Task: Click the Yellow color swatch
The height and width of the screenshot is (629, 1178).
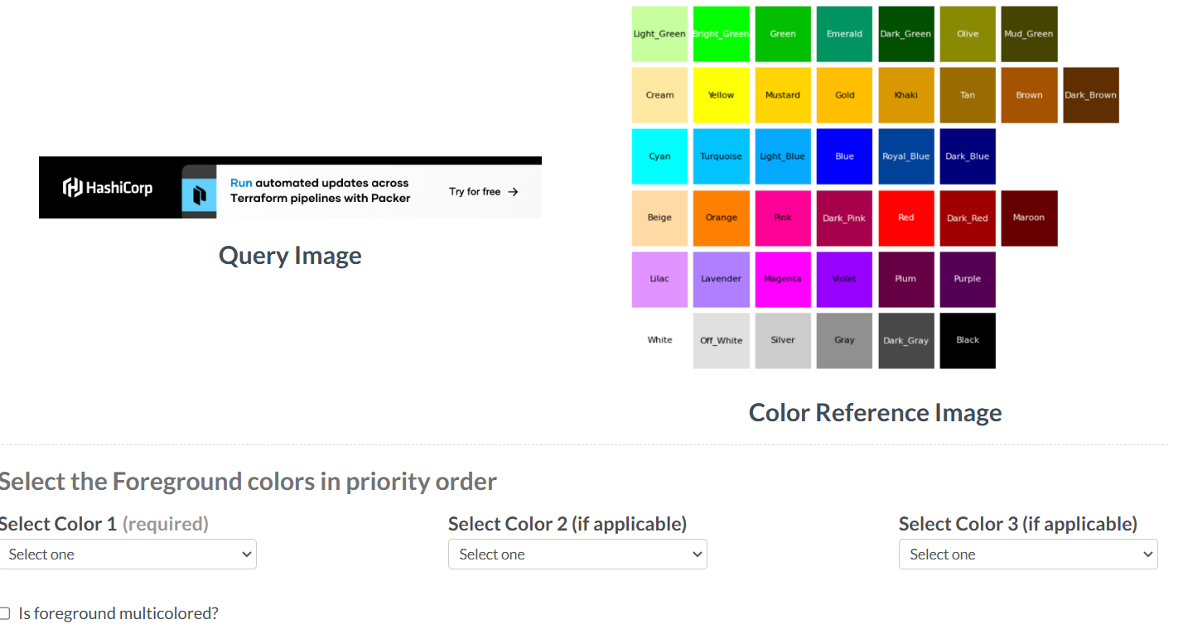Action: (x=722, y=95)
